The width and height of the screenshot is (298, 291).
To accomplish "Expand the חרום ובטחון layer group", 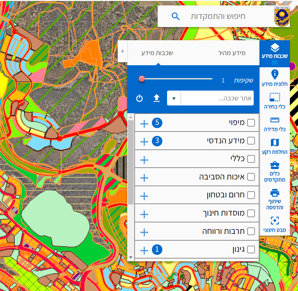I will pos(144,196).
